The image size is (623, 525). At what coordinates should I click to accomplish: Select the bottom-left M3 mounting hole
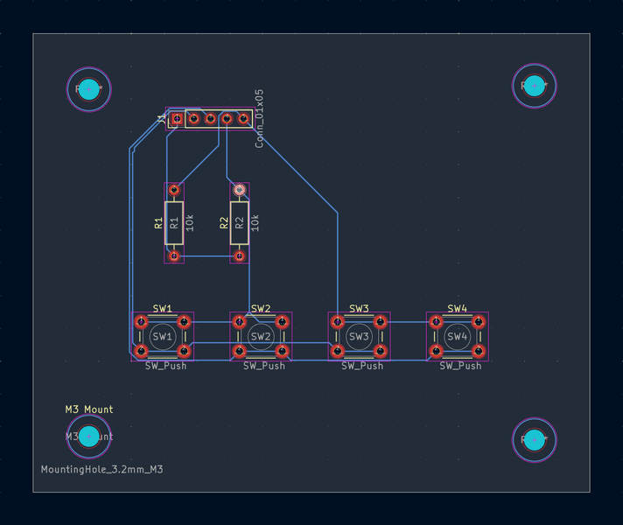[88, 437]
